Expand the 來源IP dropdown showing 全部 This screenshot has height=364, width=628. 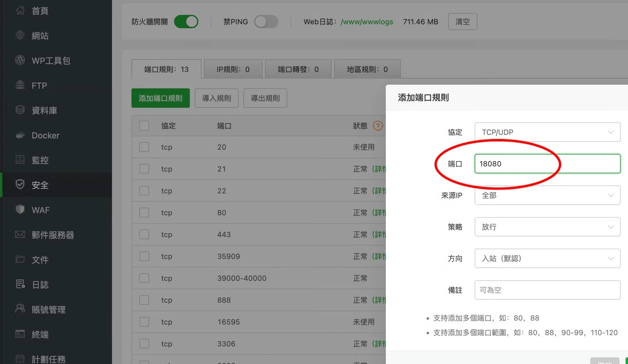[x=547, y=195]
